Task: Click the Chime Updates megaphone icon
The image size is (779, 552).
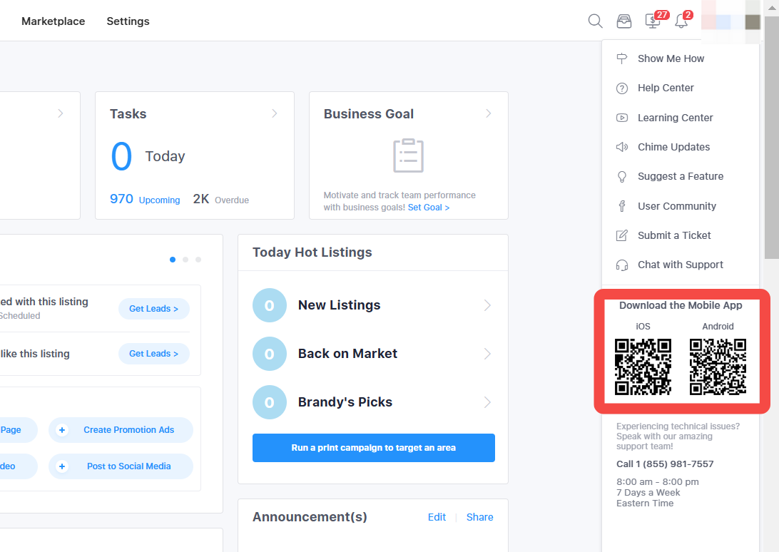Action: (x=622, y=147)
